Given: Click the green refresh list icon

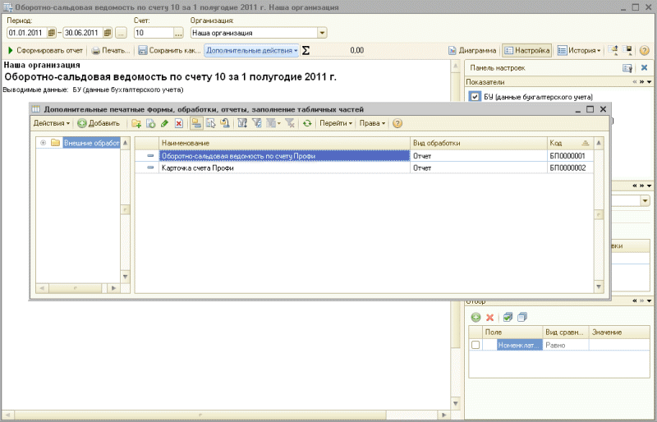Looking at the screenshot, I should tap(307, 123).
